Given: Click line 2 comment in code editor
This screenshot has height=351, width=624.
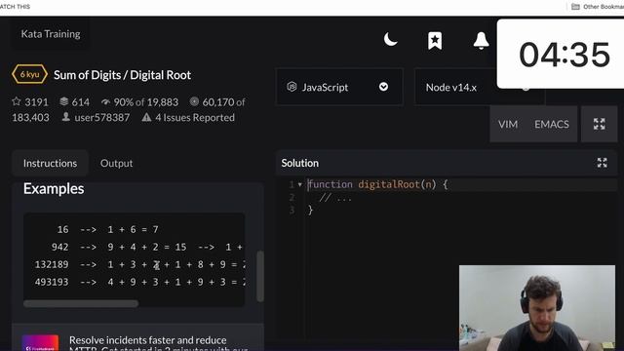Looking at the screenshot, I should click(x=335, y=198).
